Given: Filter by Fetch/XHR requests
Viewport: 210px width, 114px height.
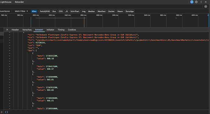Looking at the screenshot, I should pos(45,11).
